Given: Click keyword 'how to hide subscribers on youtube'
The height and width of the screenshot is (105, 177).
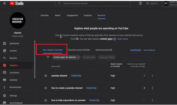Looking at the screenshot, I should click(x=68, y=100).
